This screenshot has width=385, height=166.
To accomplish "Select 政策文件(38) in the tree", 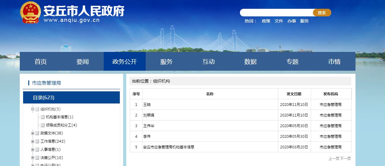I will pyautogui.click(x=52, y=133).
